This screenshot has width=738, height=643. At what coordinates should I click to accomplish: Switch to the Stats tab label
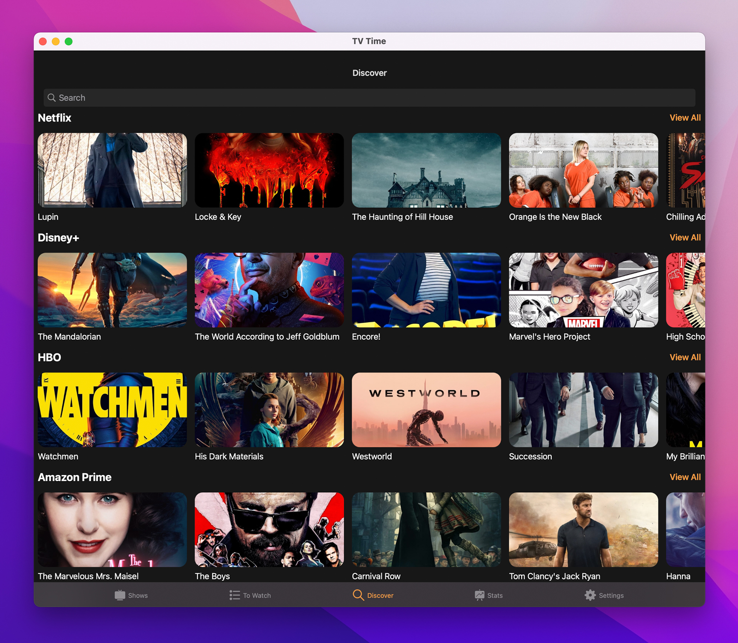(495, 595)
